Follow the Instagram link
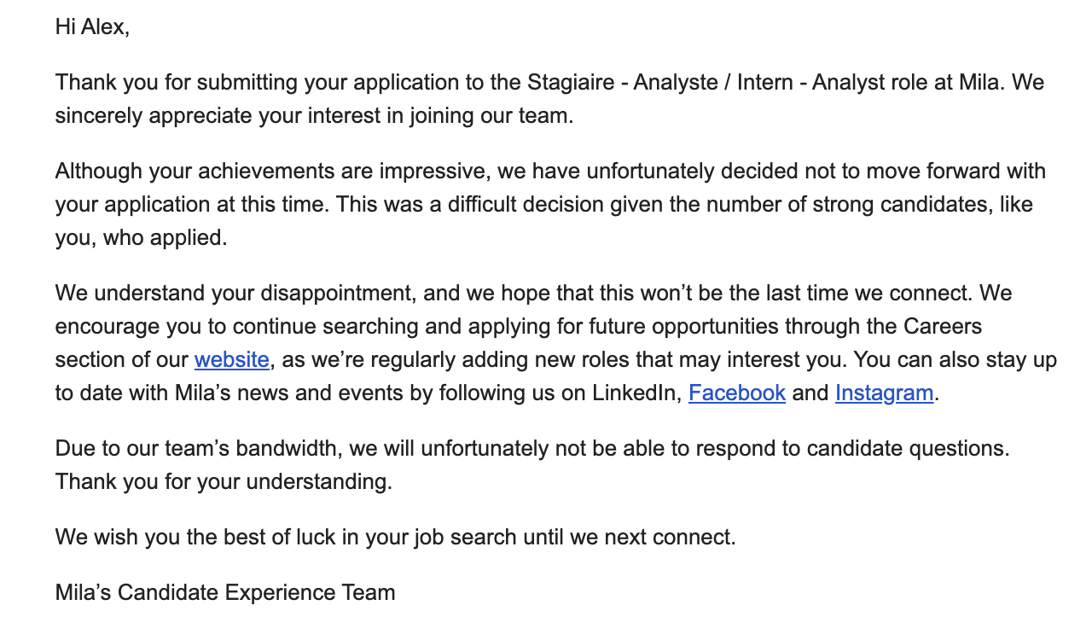The width and height of the screenshot is (1092, 640). (x=884, y=393)
